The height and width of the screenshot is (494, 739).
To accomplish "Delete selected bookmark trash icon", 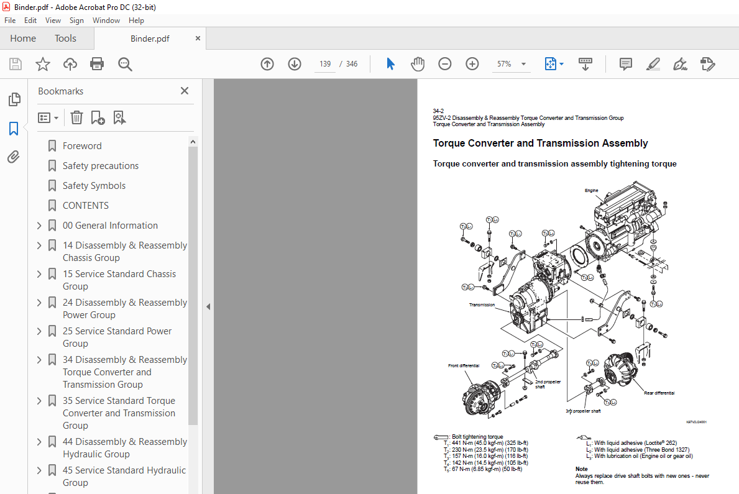I will pyautogui.click(x=76, y=117).
